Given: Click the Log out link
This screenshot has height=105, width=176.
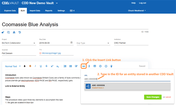Looking at the screenshot, I should (x=142, y=3).
